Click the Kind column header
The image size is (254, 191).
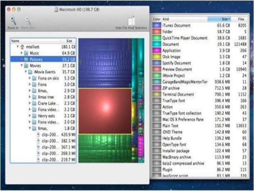point(187,19)
